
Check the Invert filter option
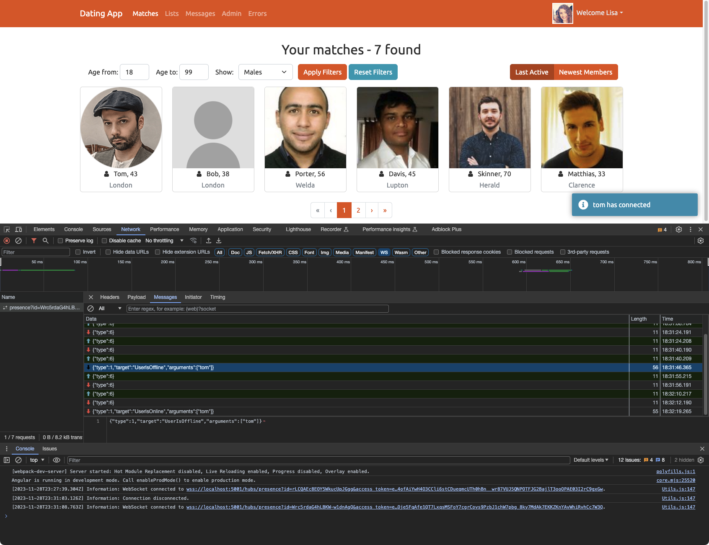click(78, 252)
